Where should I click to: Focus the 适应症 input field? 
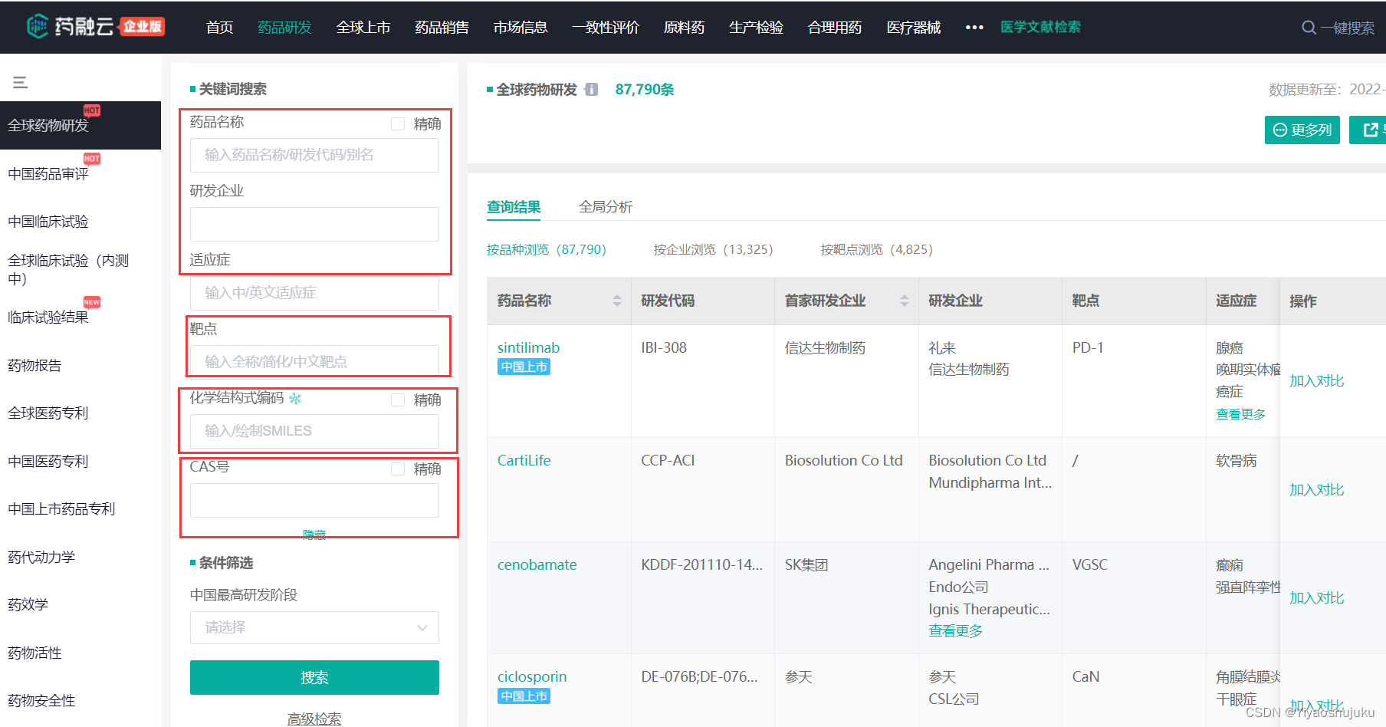tap(314, 293)
